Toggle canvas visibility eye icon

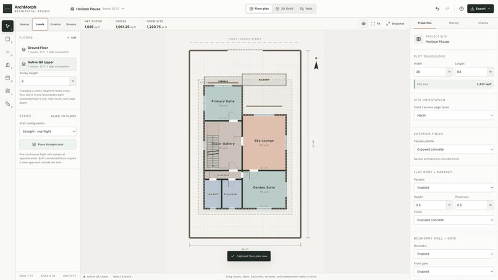coord(363,24)
